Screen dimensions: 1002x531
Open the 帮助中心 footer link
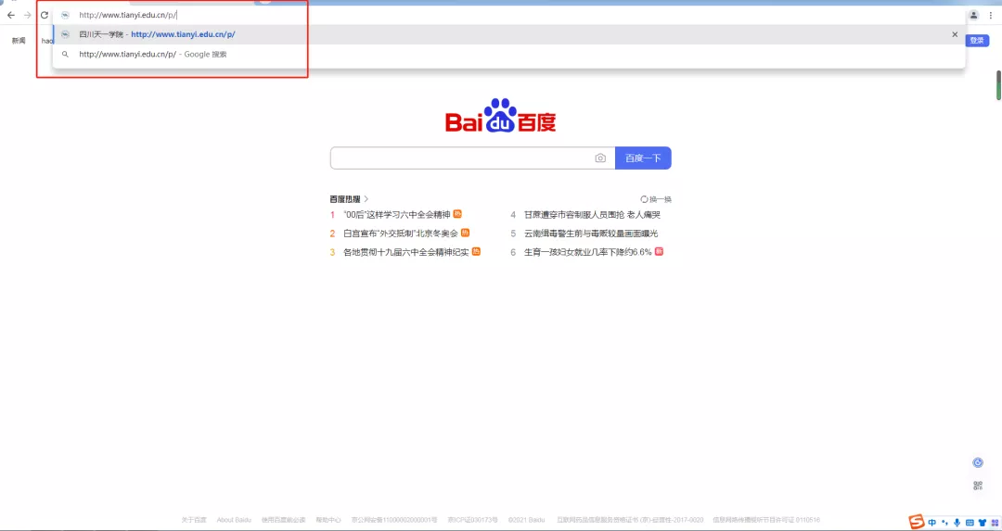(328, 520)
